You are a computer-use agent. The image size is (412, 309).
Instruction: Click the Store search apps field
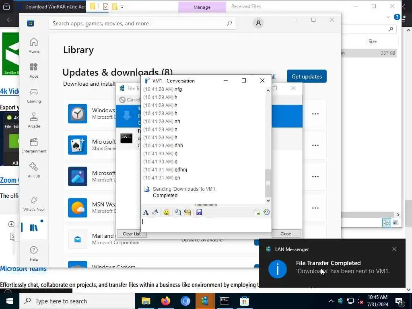click(142, 23)
